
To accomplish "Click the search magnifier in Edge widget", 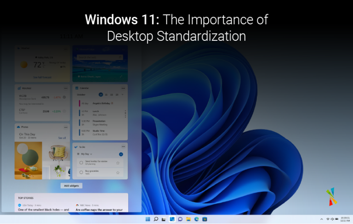I will coord(120,57).
